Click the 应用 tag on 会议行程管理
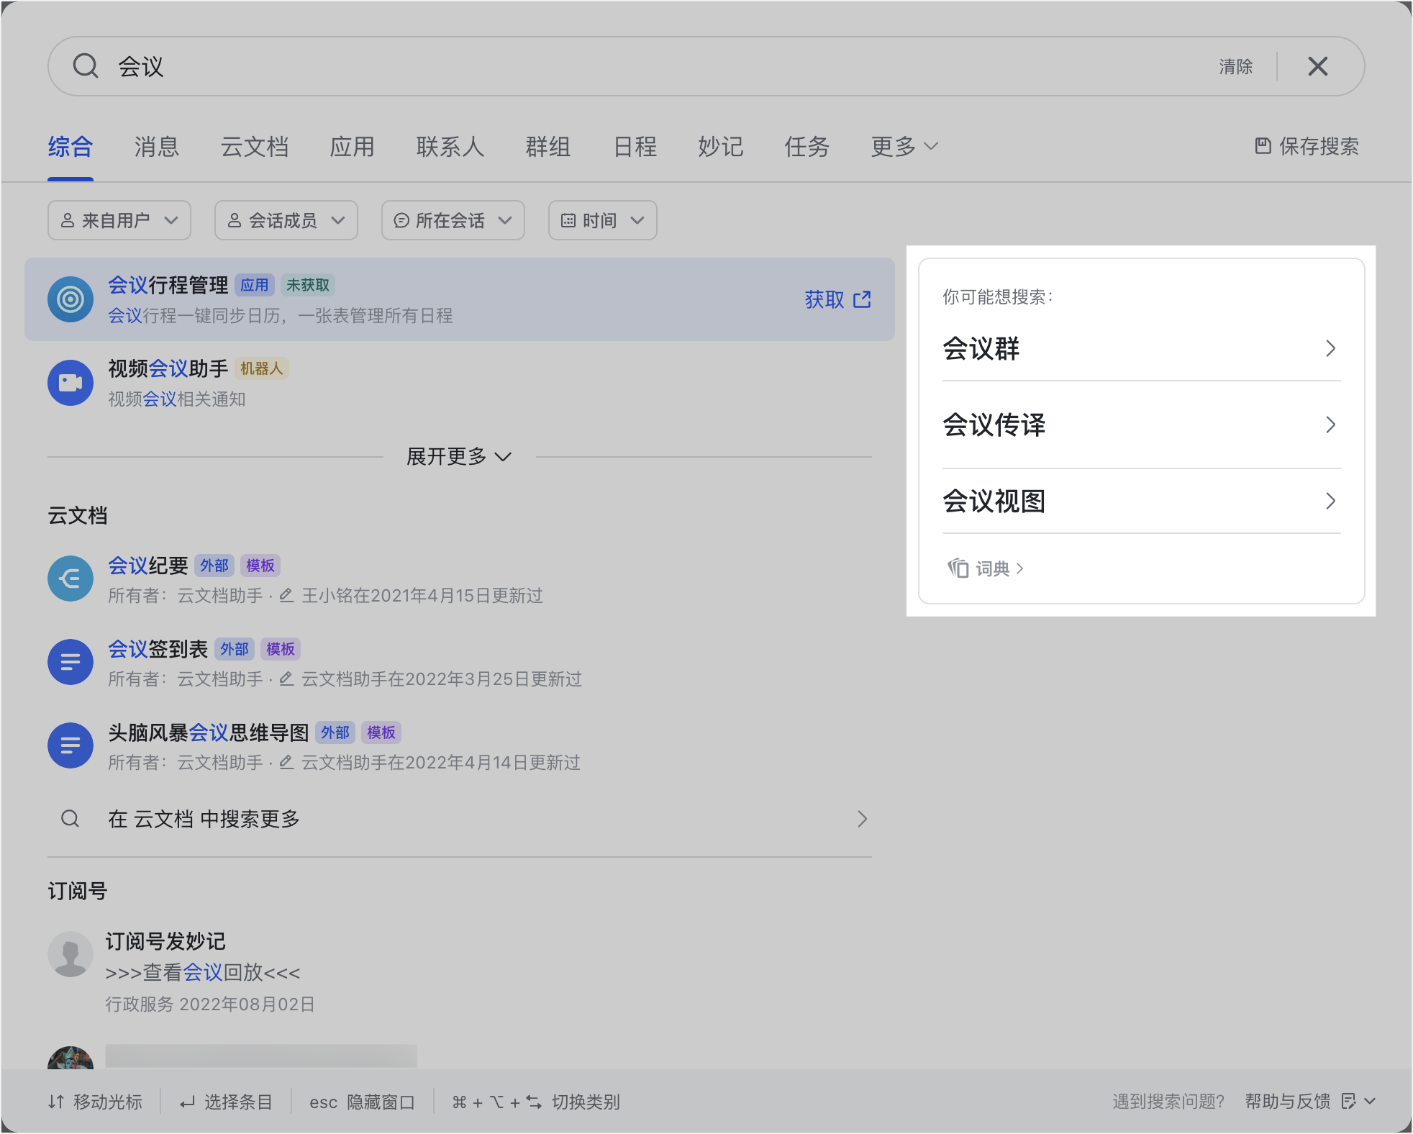Image resolution: width=1413 pixels, height=1134 pixels. click(x=255, y=285)
